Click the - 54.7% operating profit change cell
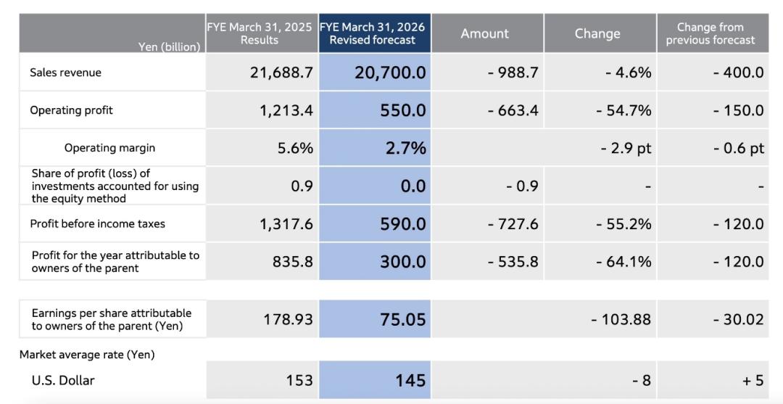The width and height of the screenshot is (783, 404). (623, 110)
